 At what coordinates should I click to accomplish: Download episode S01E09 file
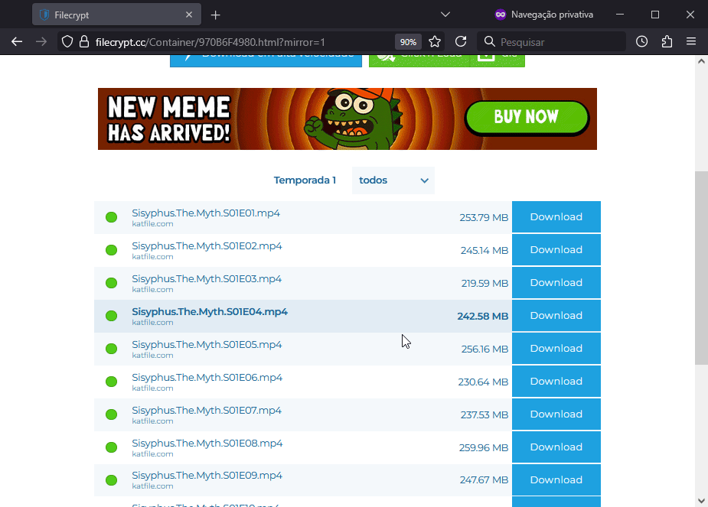[x=556, y=480]
